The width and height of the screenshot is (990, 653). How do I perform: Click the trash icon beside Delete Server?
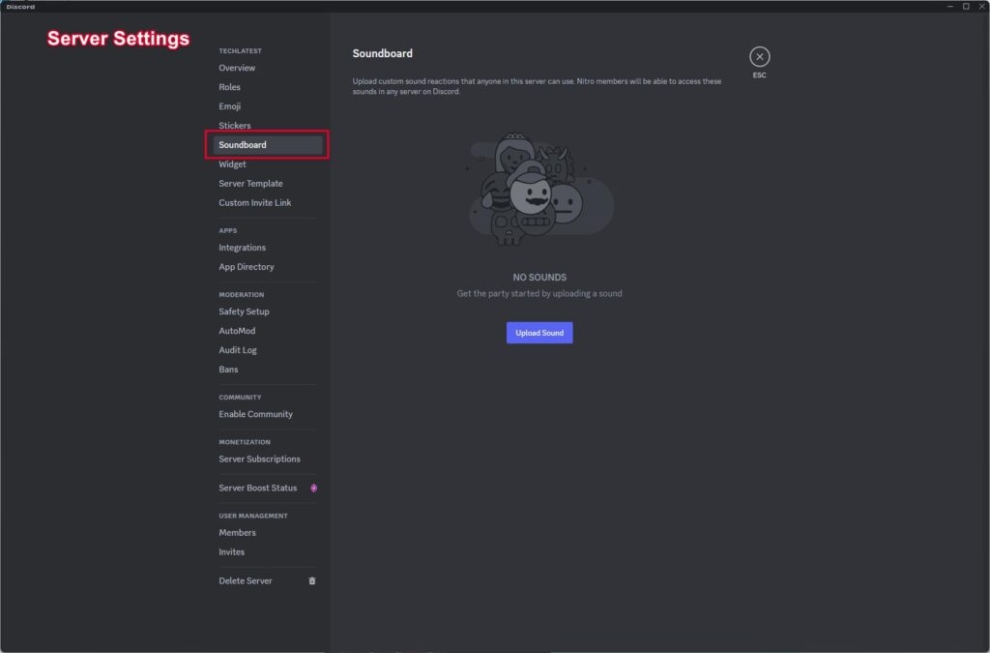[x=312, y=580]
